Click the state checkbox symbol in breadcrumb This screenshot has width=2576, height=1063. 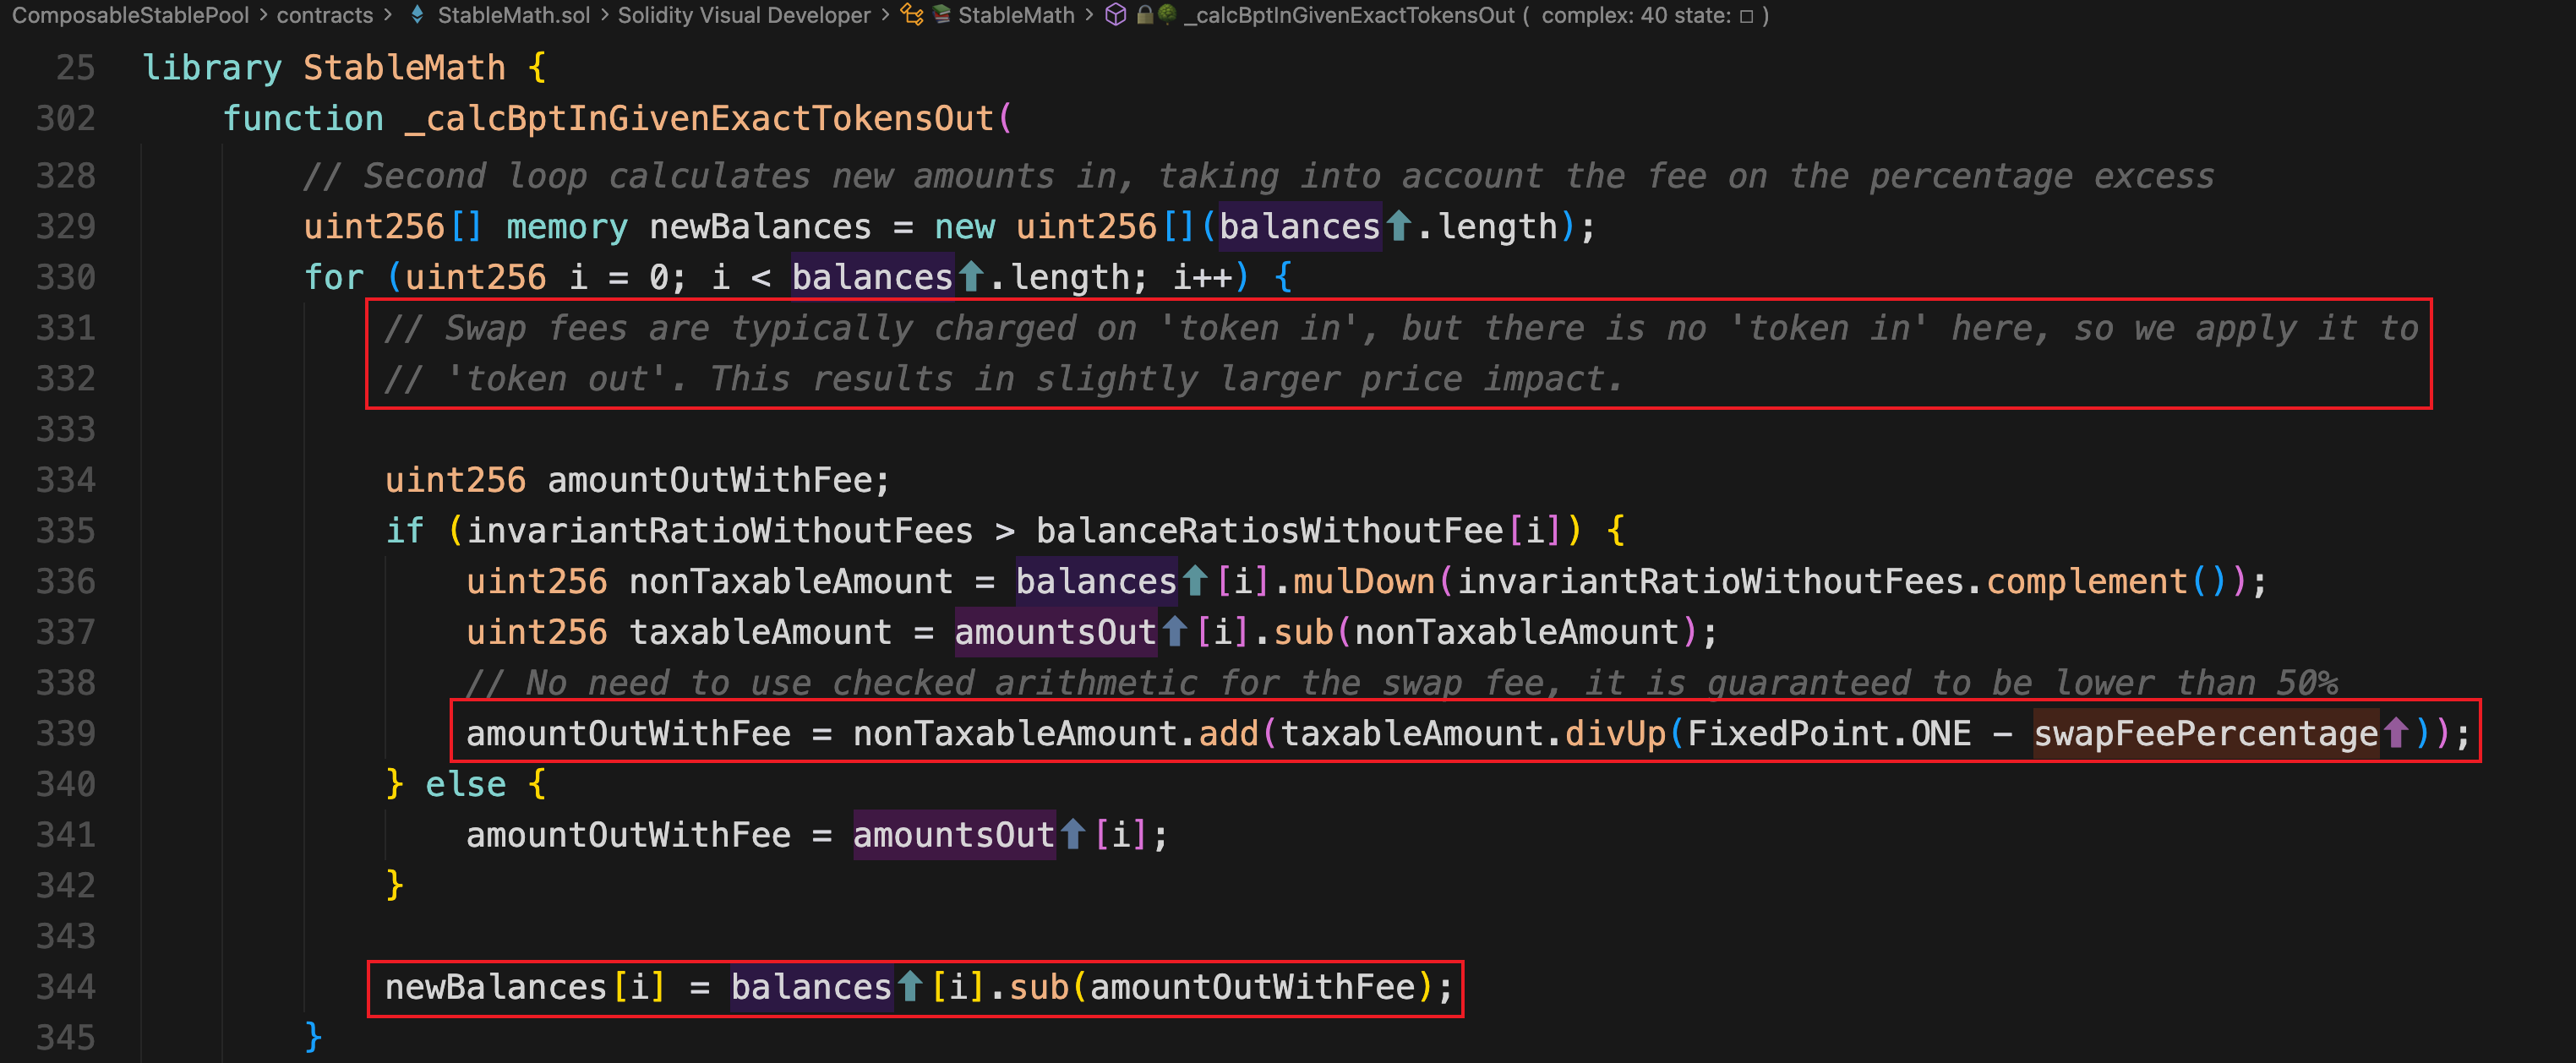point(1746,16)
